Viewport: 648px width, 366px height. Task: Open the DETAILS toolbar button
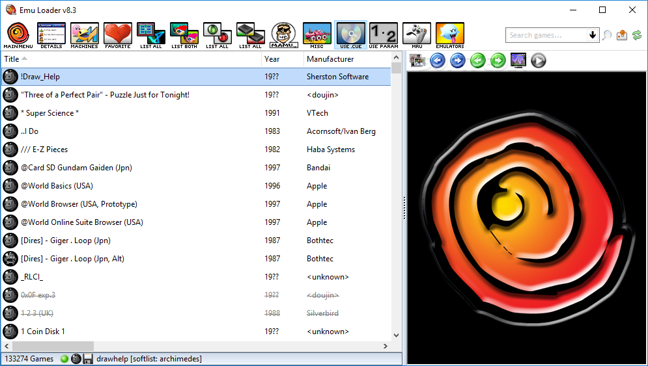tap(51, 35)
